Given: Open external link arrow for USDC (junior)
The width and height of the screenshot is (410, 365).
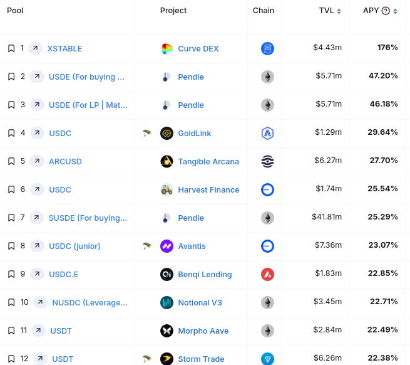Looking at the screenshot, I should [x=37, y=246].
